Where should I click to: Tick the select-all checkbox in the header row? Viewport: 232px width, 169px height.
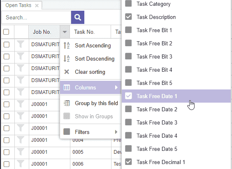tap(6, 32)
